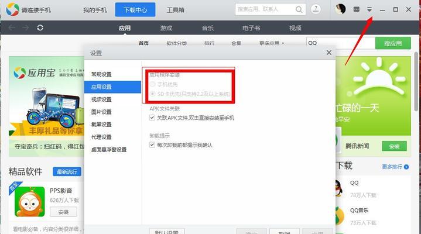Open 软件分类 sub-navigation
Image resolution: width=421 pixels, height=234 pixels.
177,43
